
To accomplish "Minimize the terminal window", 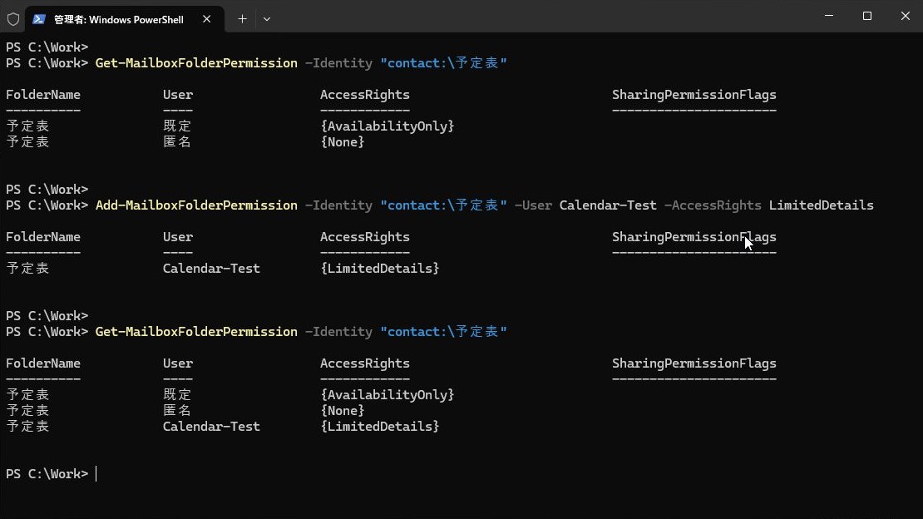I will pos(828,16).
